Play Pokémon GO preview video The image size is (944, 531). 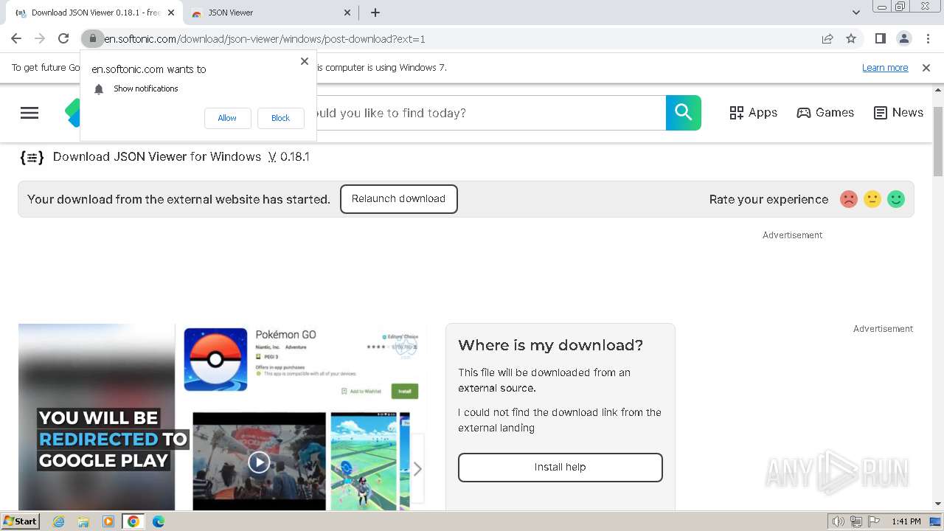point(259,462)
